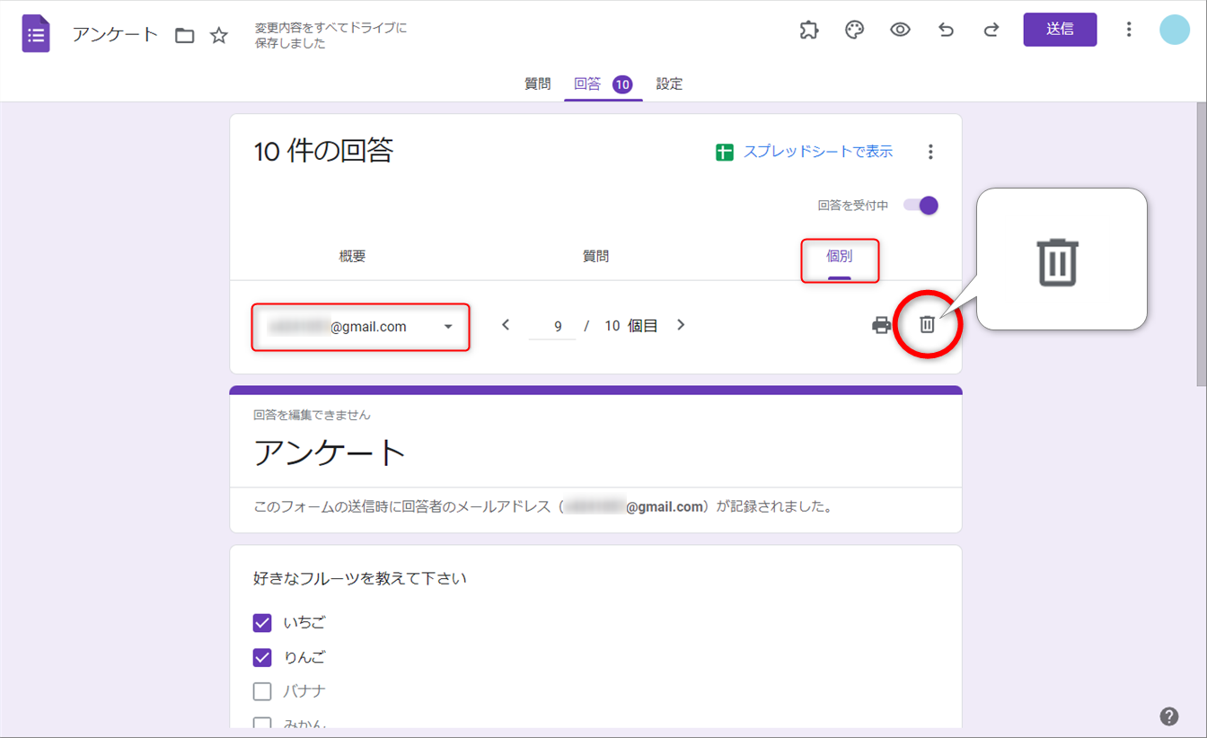Switch to the 質問 top tab
This screenshot has width=1207, height=738.
tap(538, 83)
